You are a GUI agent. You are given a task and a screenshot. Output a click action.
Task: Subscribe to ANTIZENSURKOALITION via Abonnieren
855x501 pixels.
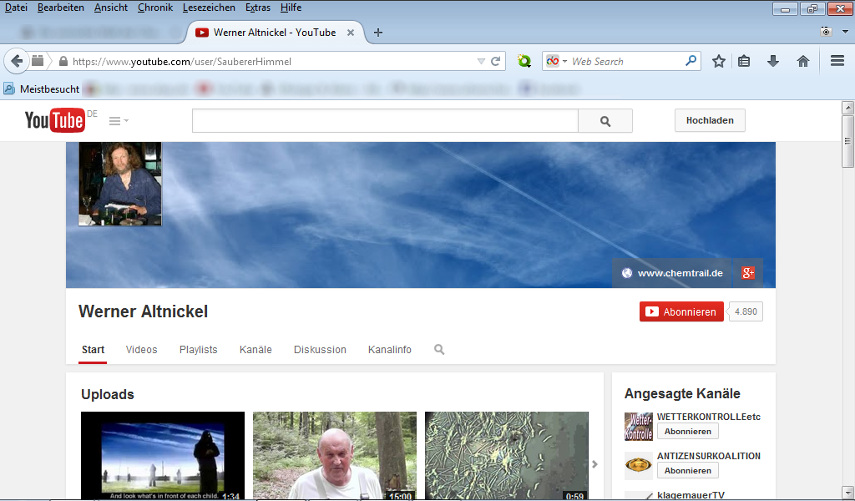coord(688,470)
